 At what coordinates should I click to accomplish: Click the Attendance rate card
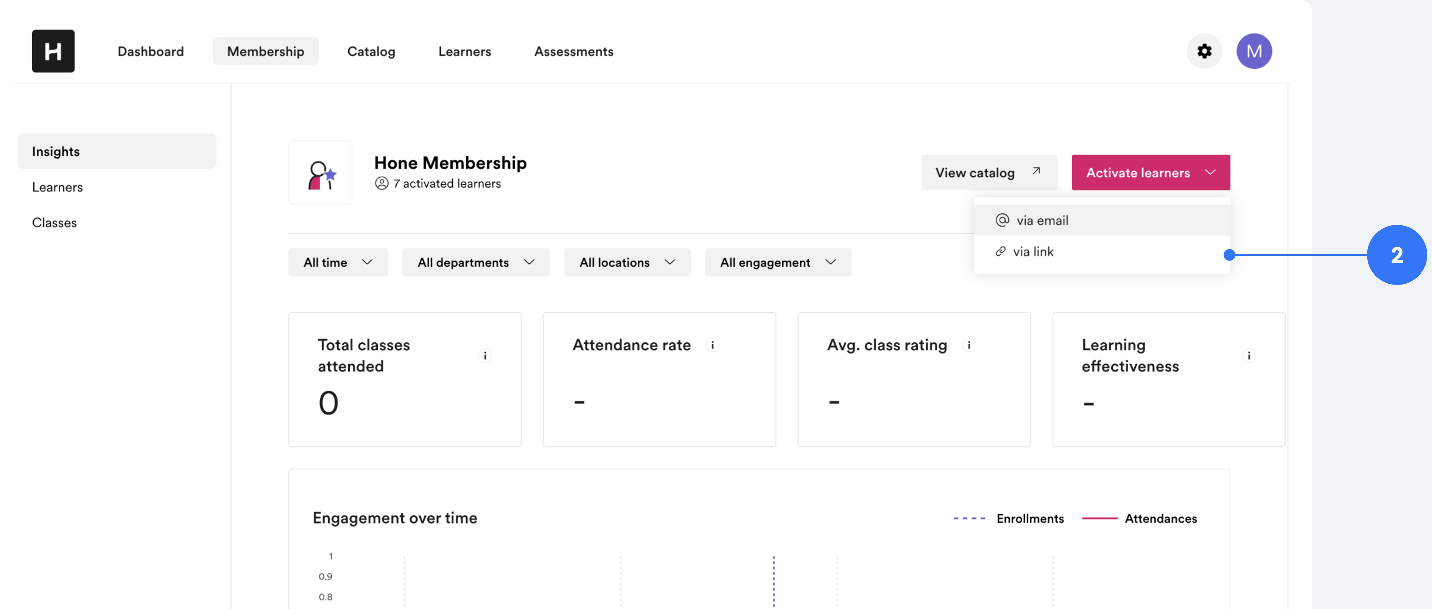click(x=659, y=380)
